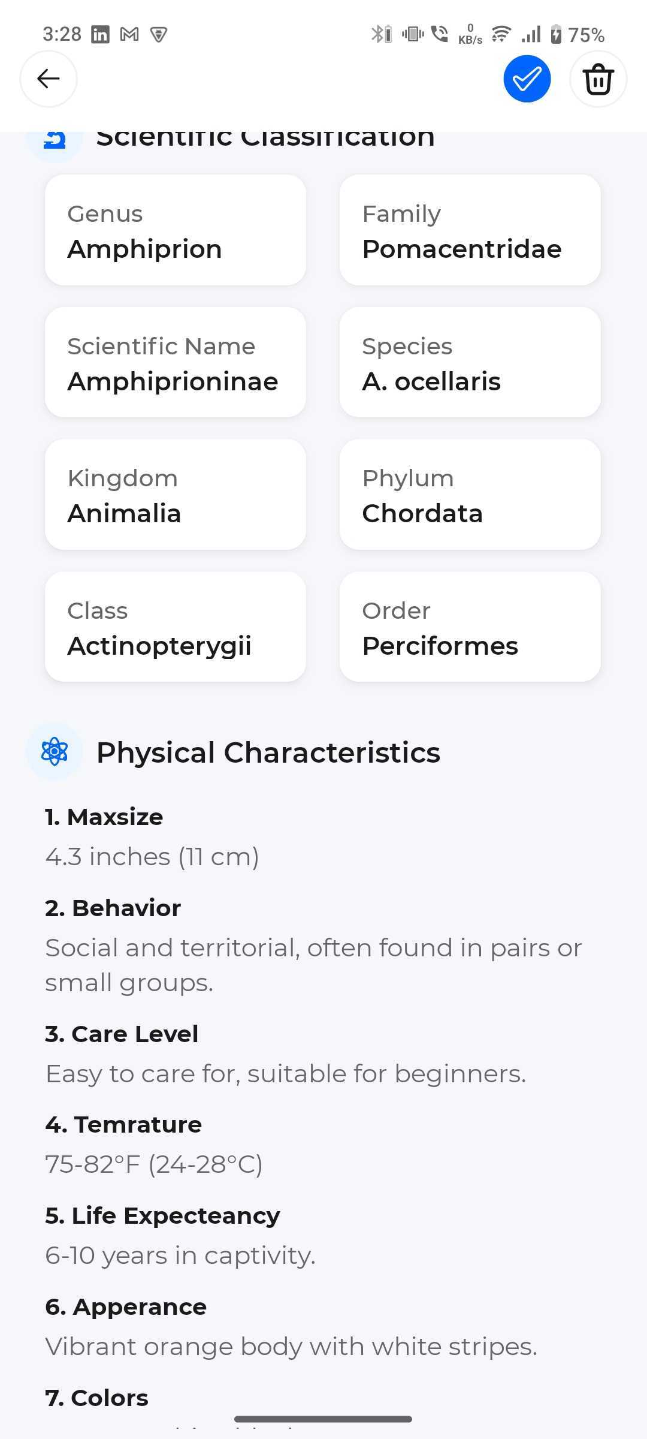Select the Genus Amphiprion card
647x1439 pixels.
[176, 230]
